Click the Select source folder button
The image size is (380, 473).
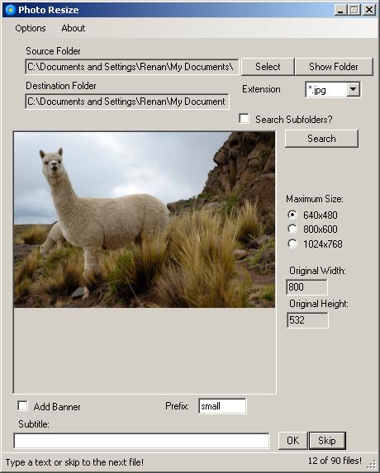pyautogui.click(x=268, y=67)
